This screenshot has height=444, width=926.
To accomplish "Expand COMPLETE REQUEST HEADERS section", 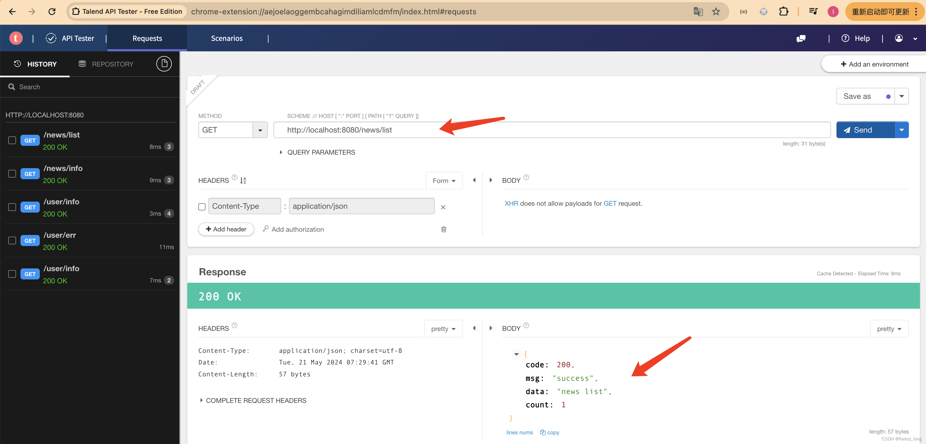I will click(256, 400).
